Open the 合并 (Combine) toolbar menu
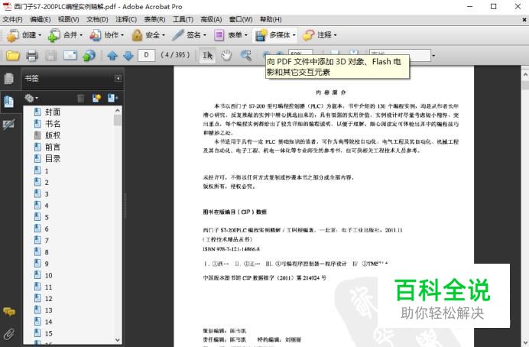The height and width of the screenshot is (347, 529). point(65,35)
